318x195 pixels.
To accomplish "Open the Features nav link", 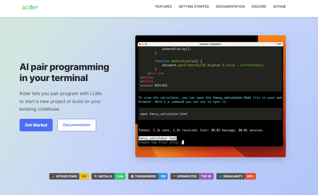I will [164, 7].
